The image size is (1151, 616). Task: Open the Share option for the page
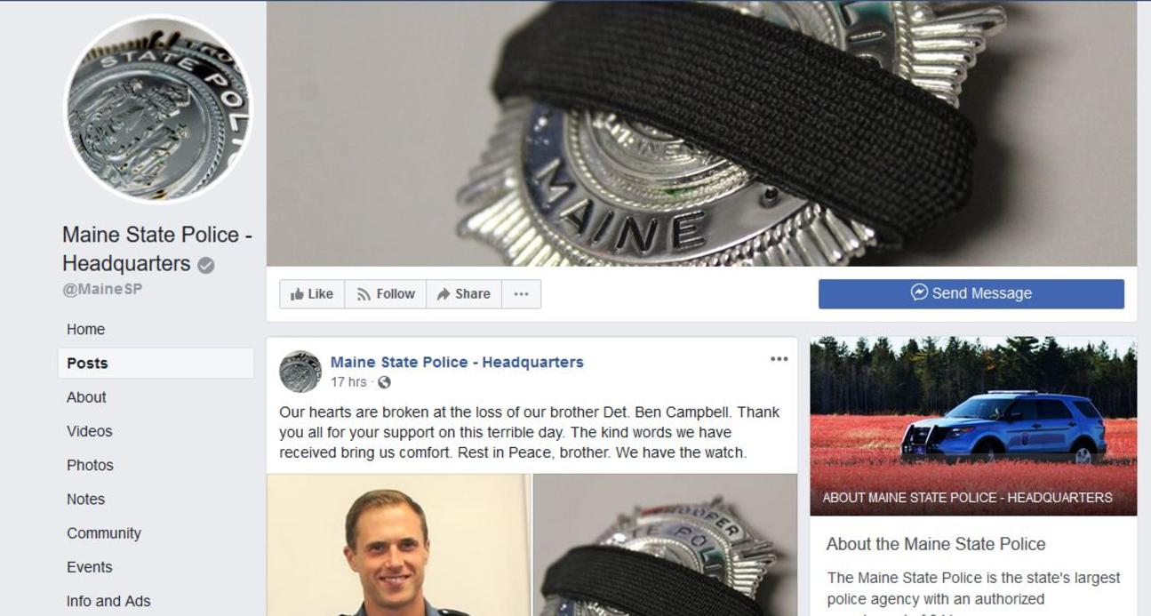pos(464,294)
